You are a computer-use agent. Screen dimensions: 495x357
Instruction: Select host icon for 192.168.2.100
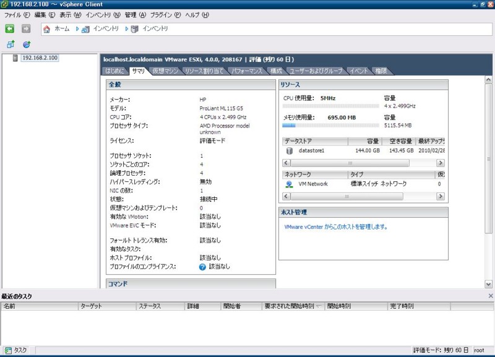15,58
